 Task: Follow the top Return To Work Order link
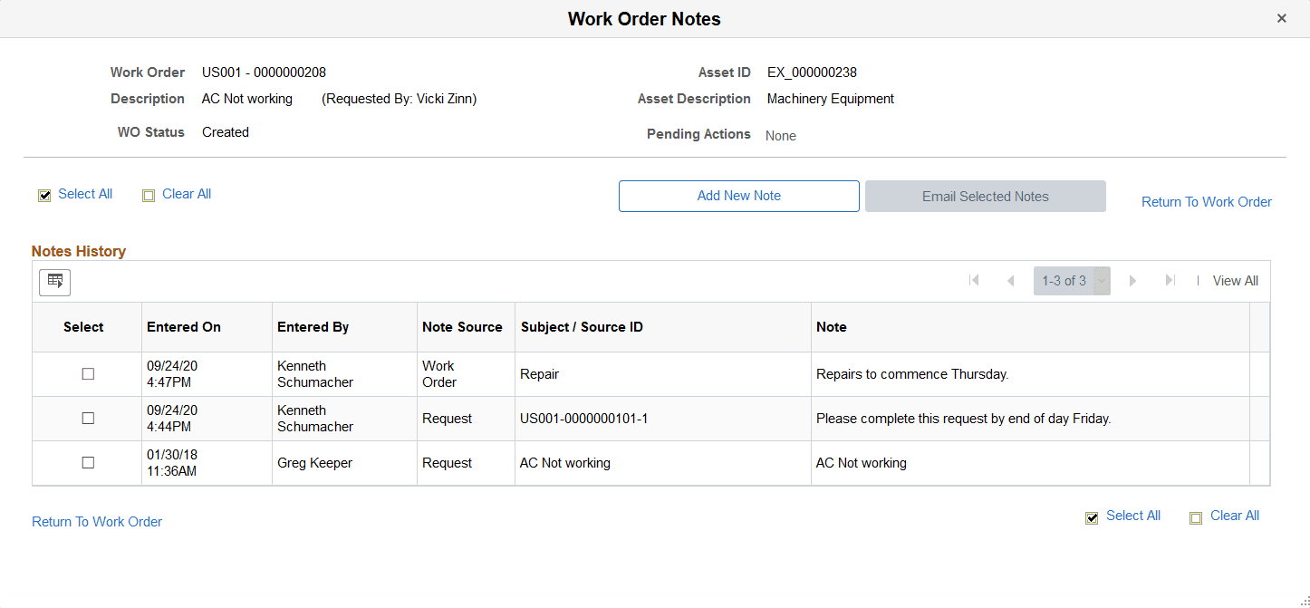[1206, 201]
